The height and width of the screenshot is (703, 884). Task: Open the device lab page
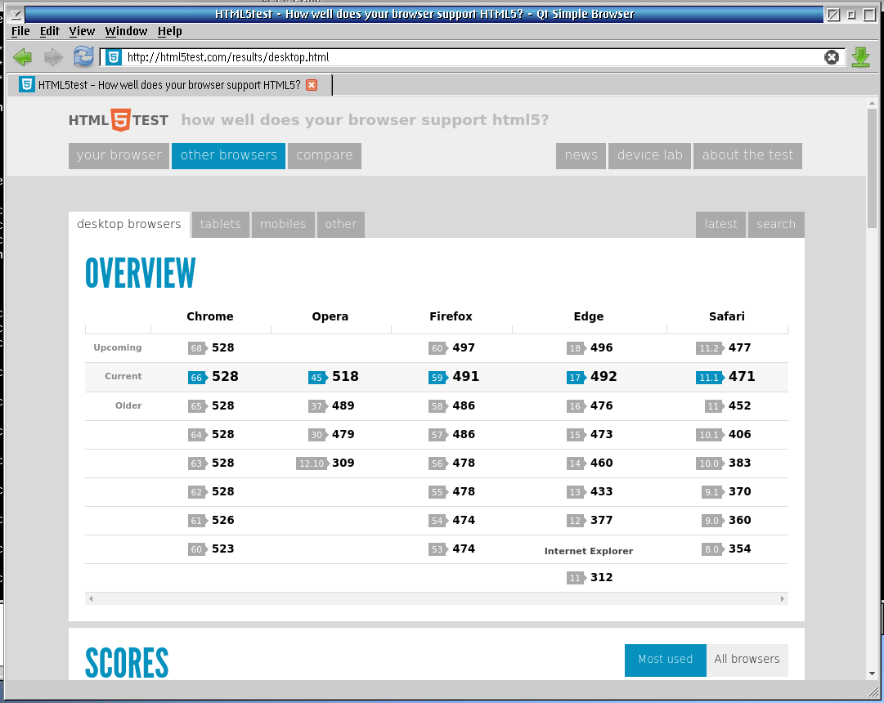pyautogui.click(x=649, y=155)
